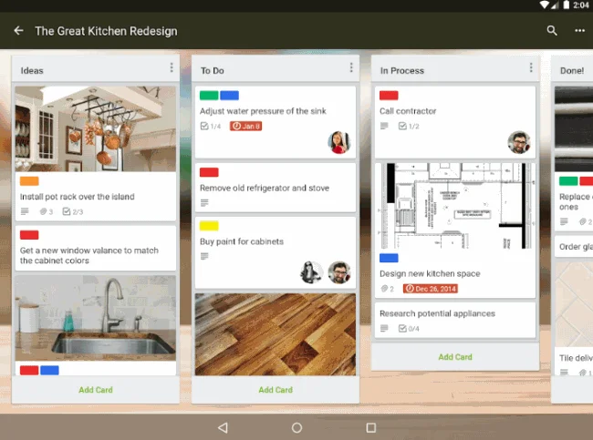The width and height of the screenshot is (593, 440).
Task: Select yellow label on Buy paint card
Action: coord(209,226)
